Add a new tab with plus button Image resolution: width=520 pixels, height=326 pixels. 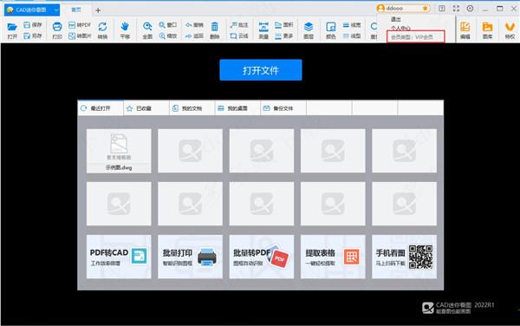click(98, 10)
